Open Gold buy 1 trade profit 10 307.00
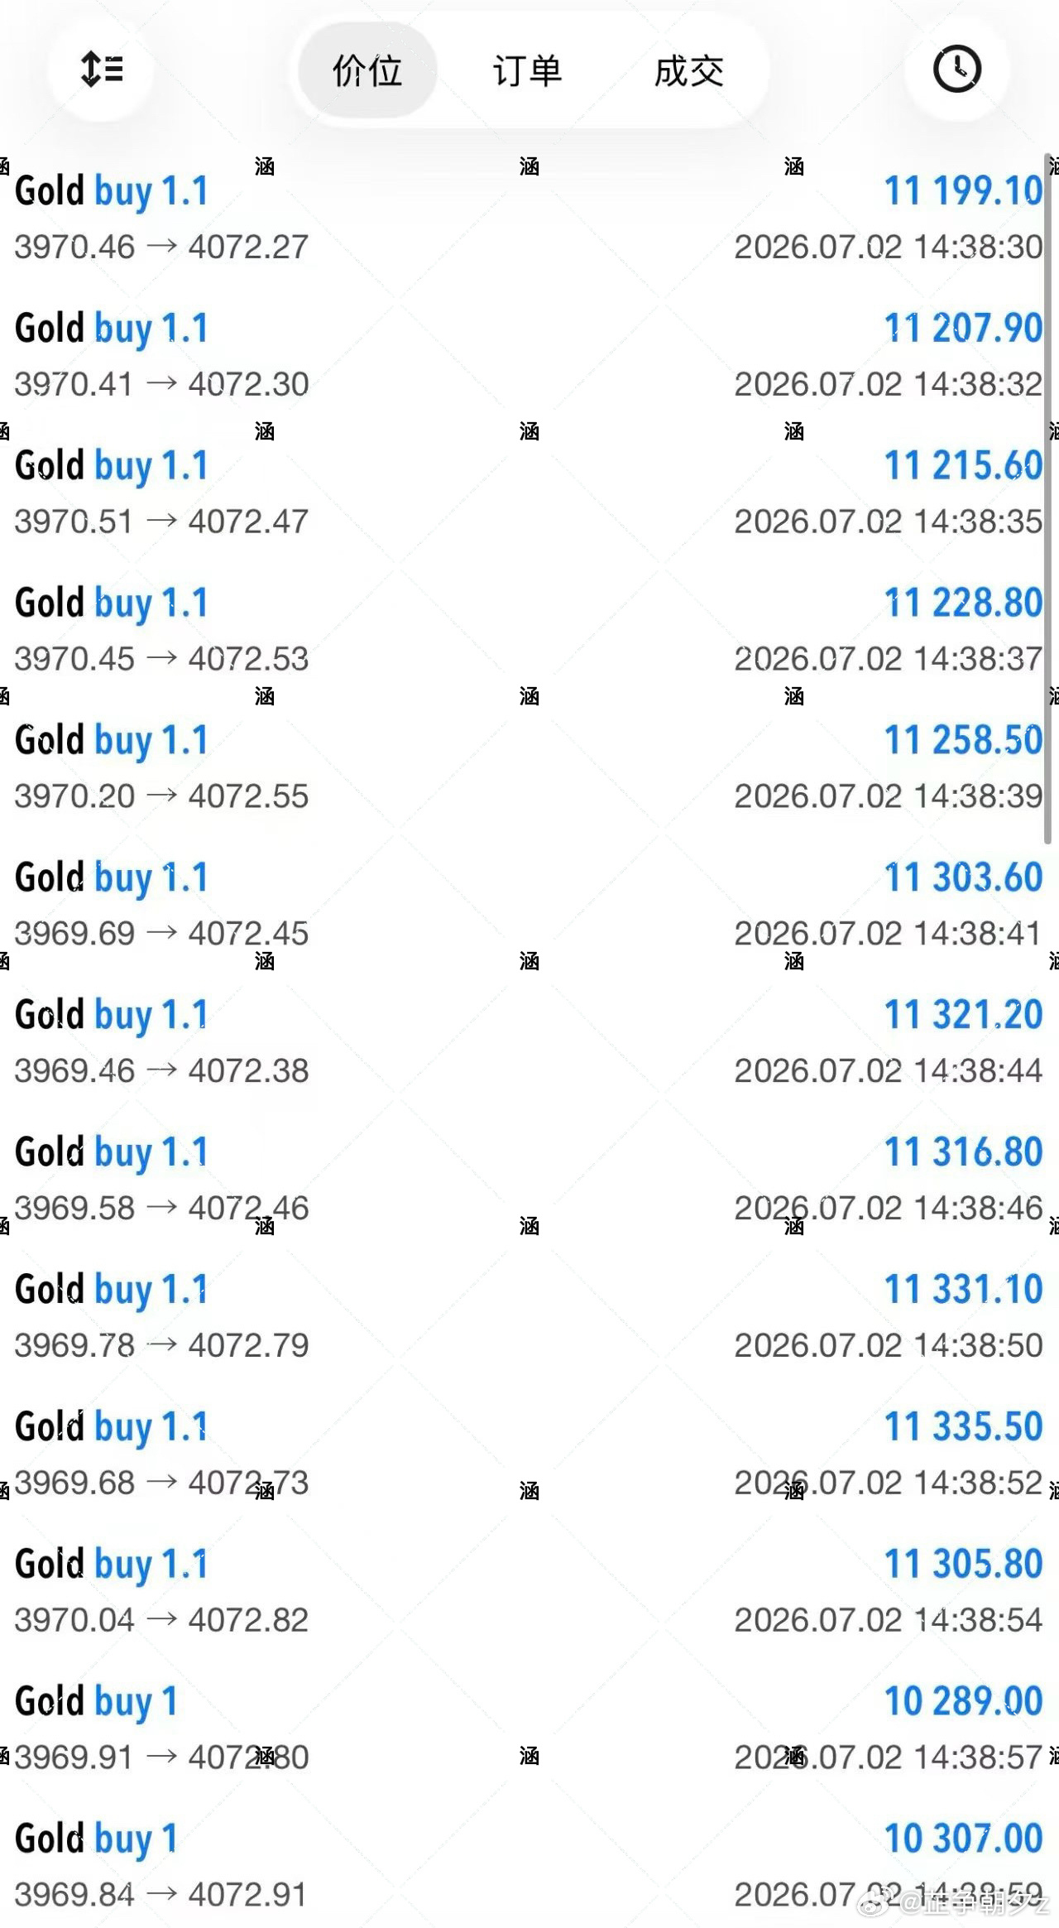Image resolution: width=1059 pixels, height=1928 pixels. coord(529,1867)
